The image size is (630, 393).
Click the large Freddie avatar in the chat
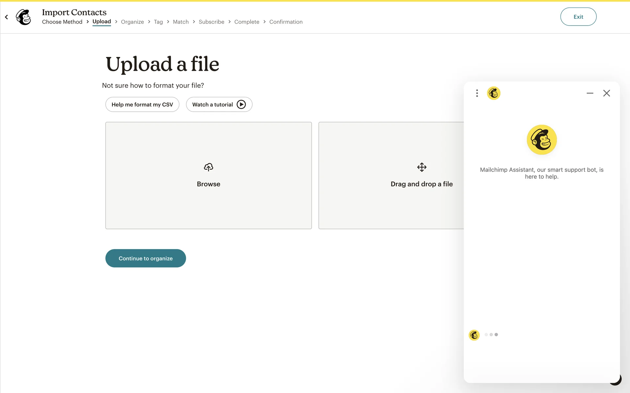542,140
